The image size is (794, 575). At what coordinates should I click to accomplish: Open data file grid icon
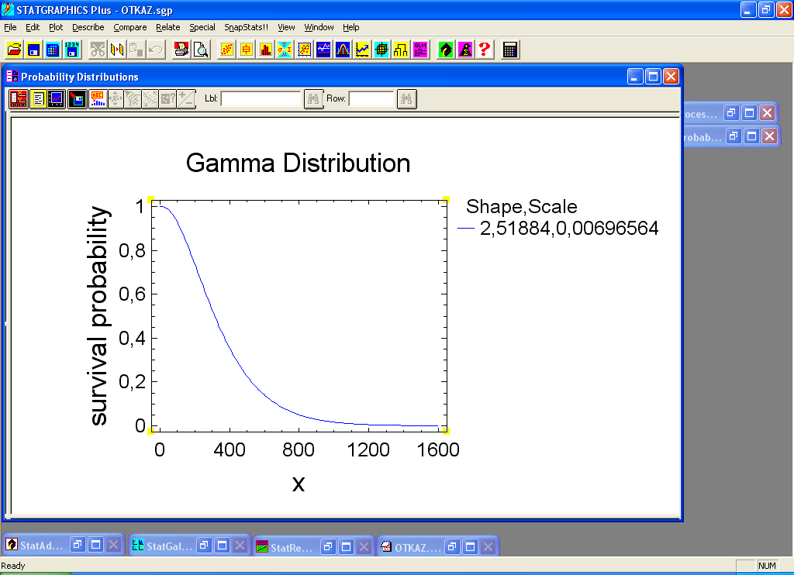[53, 50]
